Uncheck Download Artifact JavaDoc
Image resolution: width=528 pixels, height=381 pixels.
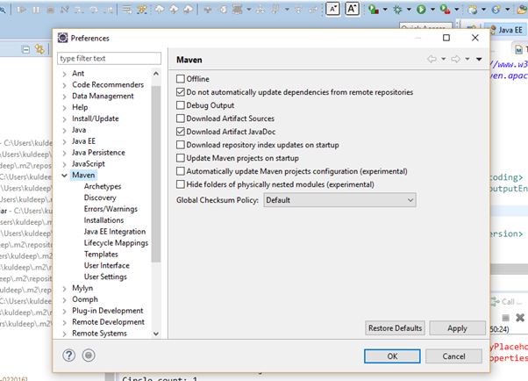pyautogui.click(x=181, y=132)
